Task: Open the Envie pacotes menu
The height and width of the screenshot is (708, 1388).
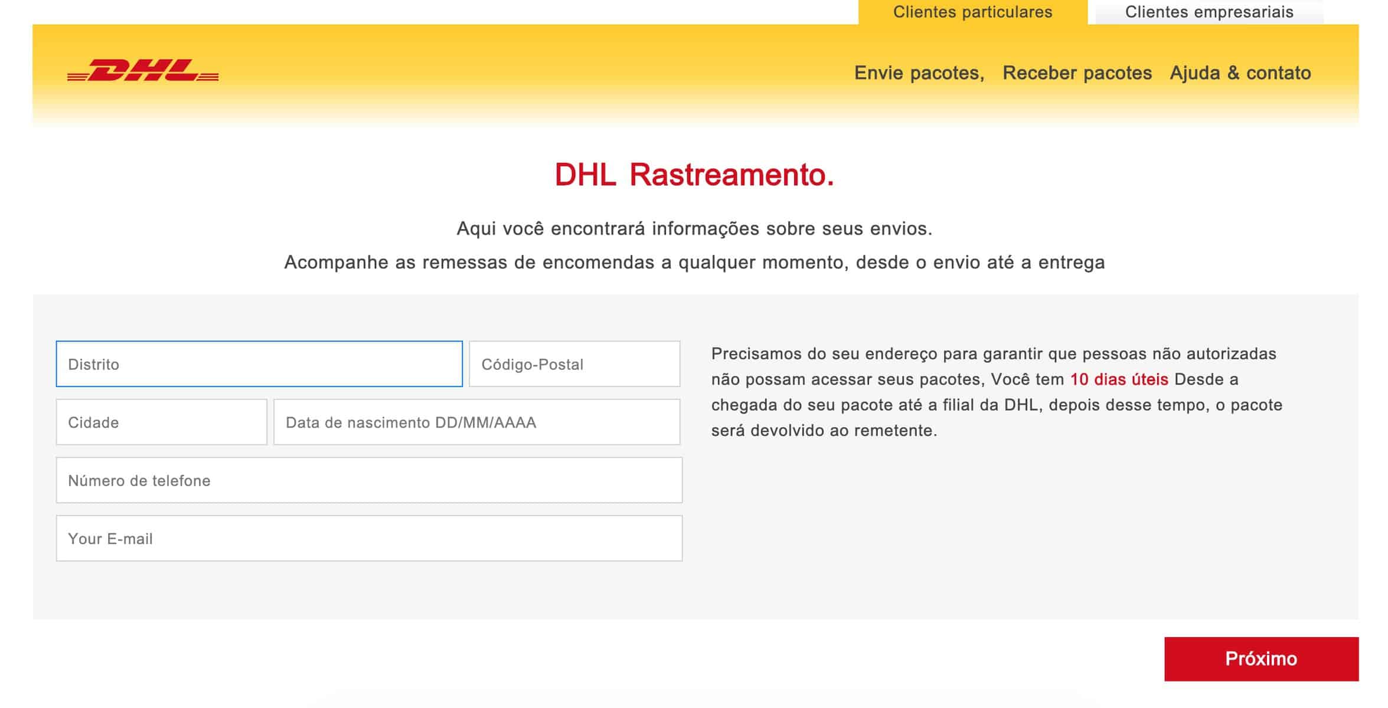Action: 919,73
